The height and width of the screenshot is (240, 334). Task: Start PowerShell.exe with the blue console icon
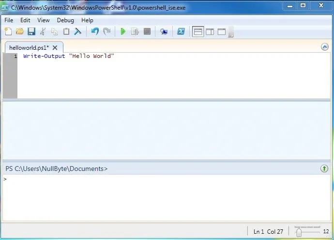(x=181, y=31)
